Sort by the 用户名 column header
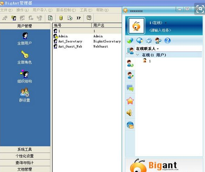 pos(107,25)
